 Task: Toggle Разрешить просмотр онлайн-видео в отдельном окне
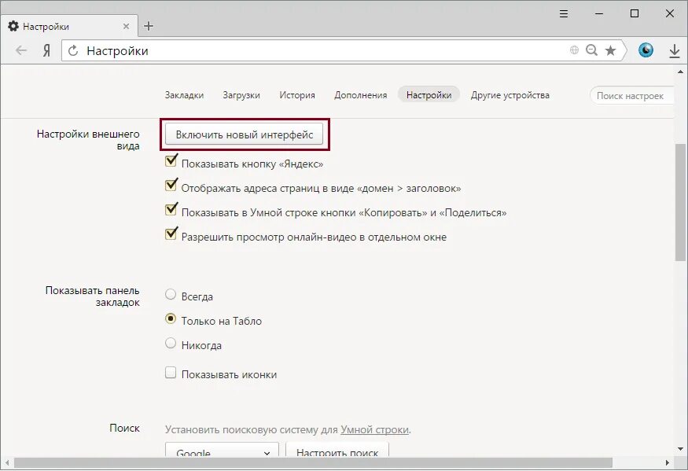click(171, 234)
